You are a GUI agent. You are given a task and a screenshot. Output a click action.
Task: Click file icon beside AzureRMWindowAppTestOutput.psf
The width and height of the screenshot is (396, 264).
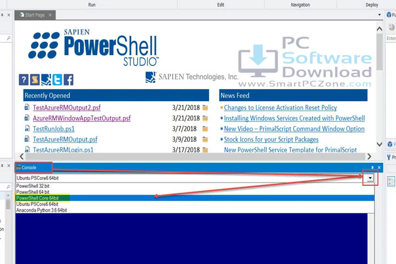click(x=27, y=118)
